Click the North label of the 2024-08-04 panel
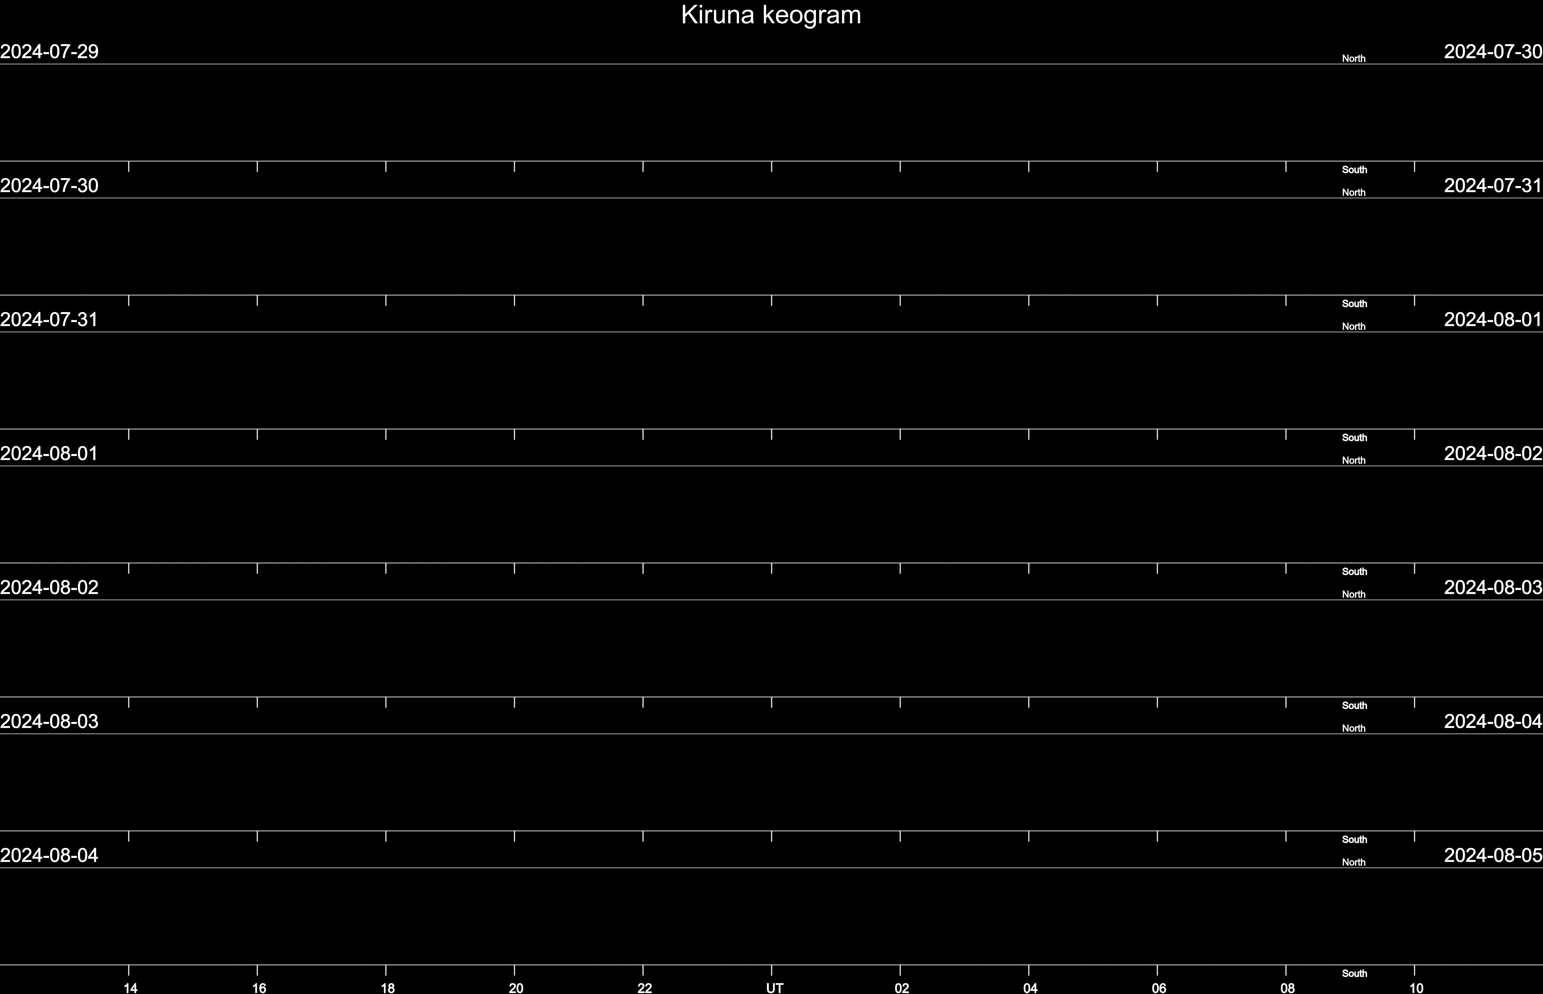1543x994 pixels. coord(1354,862)
